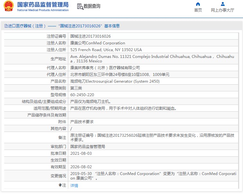Viewport: 243px width, 194px height.
Task: Click the 备注 row label
Action: pyautogui.click(x=62, y=138)
